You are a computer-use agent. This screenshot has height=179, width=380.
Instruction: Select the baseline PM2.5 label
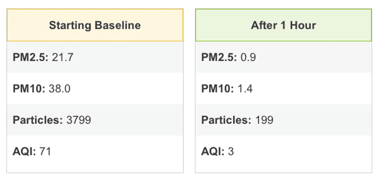click(31, 57)
